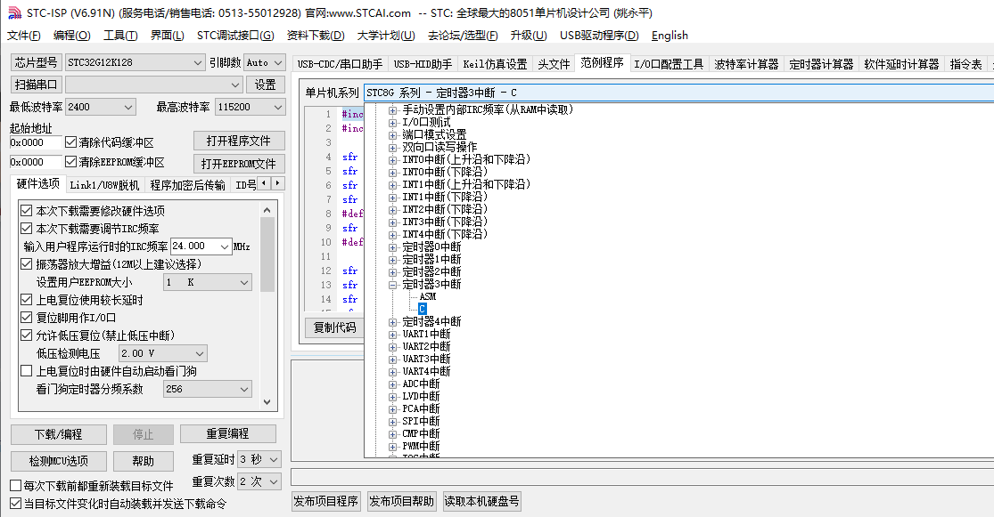994x517 pixels.
Task: Expand the 定时器4中断 tree node
Action: pyautogui.click(x=392, y=321)
